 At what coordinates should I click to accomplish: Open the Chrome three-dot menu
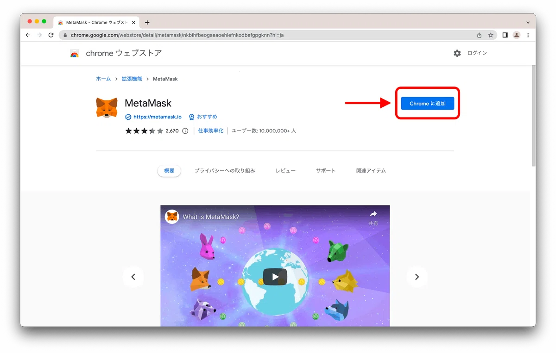coord(528,35)
